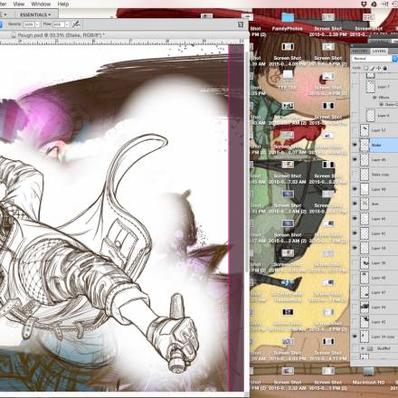Hide the Stake layer

click(355, 145)
